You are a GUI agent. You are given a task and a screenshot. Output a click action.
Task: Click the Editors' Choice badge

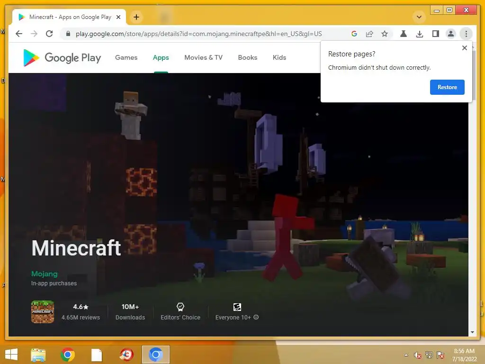click(180, 311)
